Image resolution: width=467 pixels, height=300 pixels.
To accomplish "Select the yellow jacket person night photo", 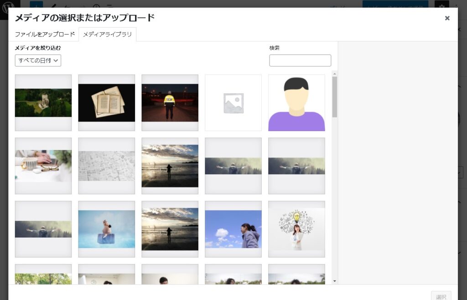I will tap(170, 102).
